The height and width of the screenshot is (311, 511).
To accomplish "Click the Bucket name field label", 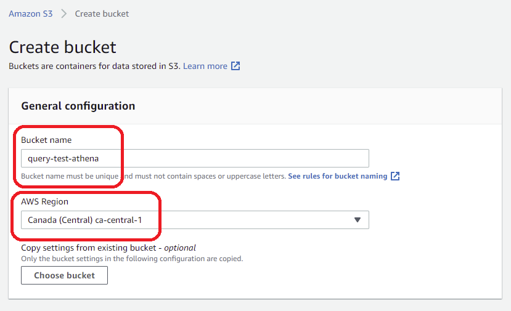I will click(46, 140).
